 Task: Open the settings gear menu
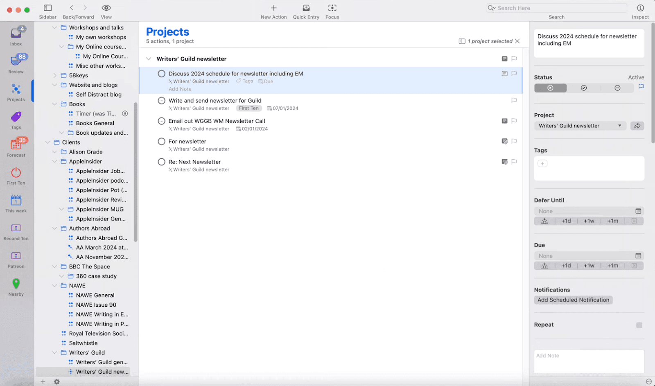[x=56, y=381]
